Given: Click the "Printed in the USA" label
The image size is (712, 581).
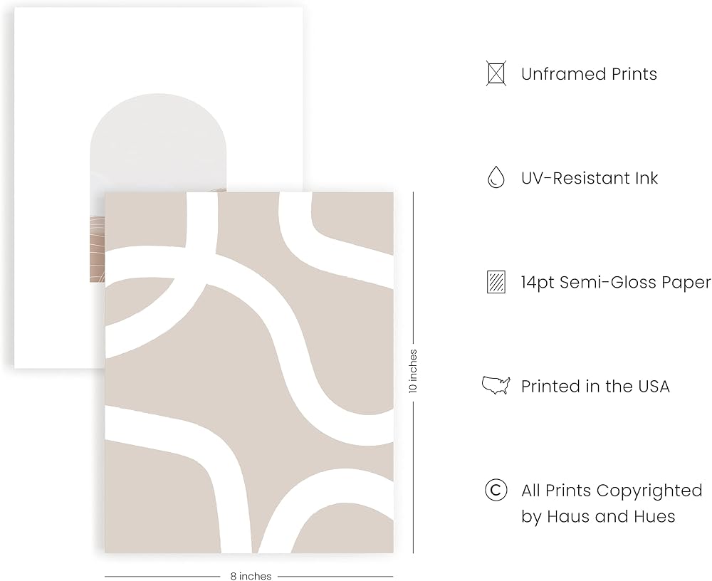Looking at the screenshot, I should pos(595,386).
